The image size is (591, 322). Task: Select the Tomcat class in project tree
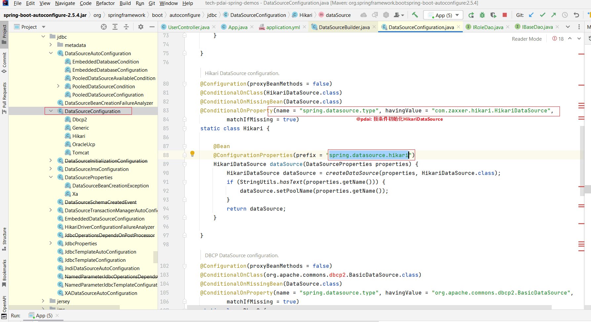[x=81, y=152]
